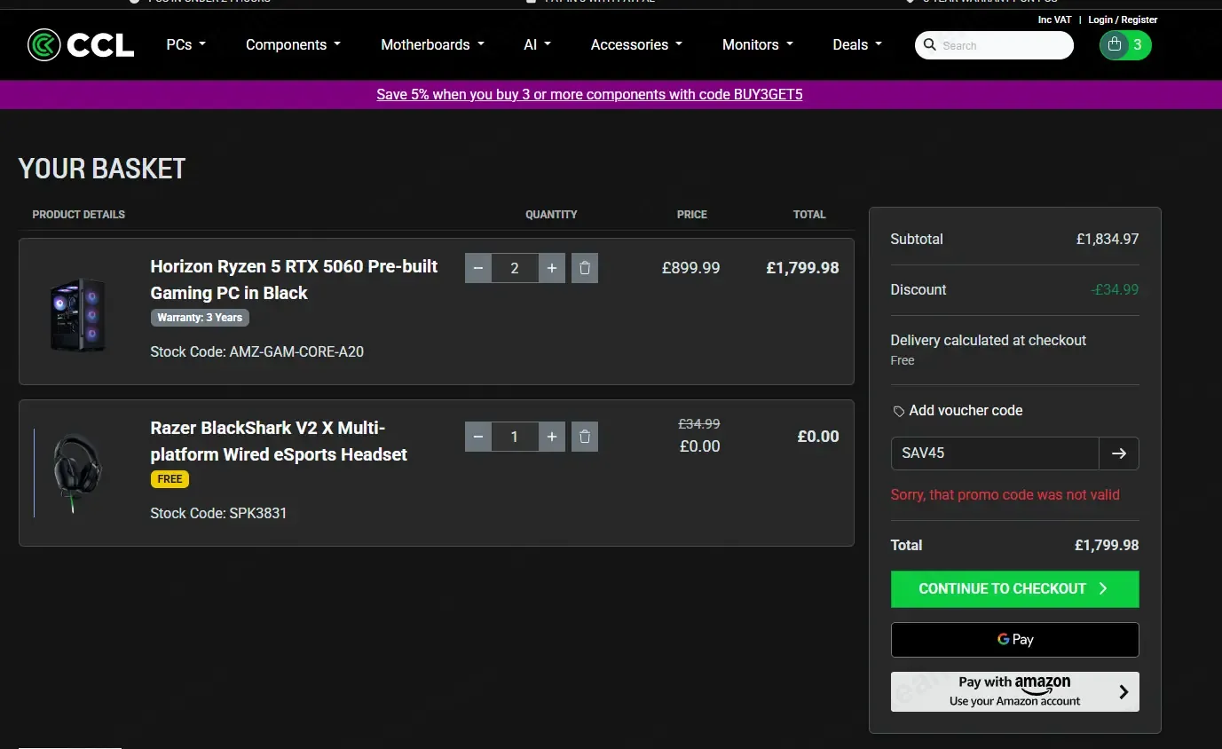Expand the Motherboards menu
This screenshot has height=749, width=1222.
click(433, 44)
